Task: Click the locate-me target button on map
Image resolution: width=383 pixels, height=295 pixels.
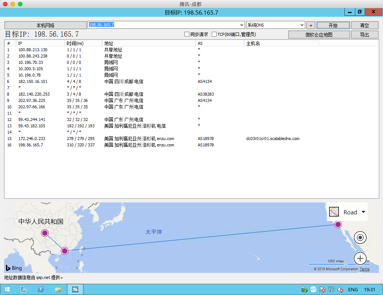Action: (360, 237)
